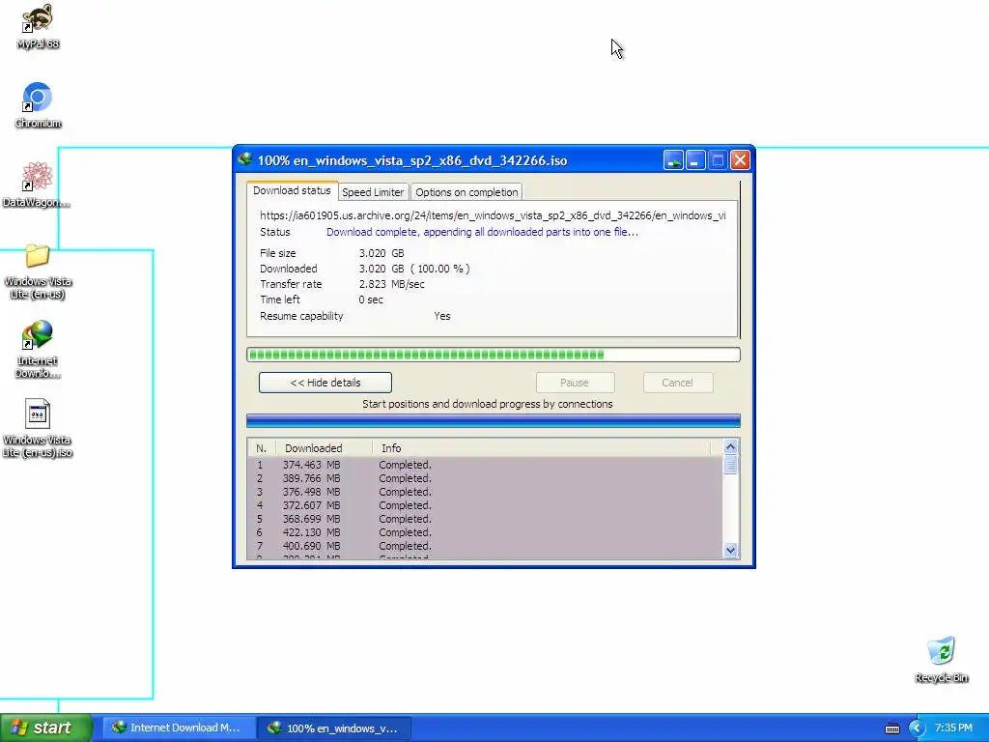Click the Cancel button
Image resolution: width=989 pixels, height=742 pixels.
click(677, 383)
